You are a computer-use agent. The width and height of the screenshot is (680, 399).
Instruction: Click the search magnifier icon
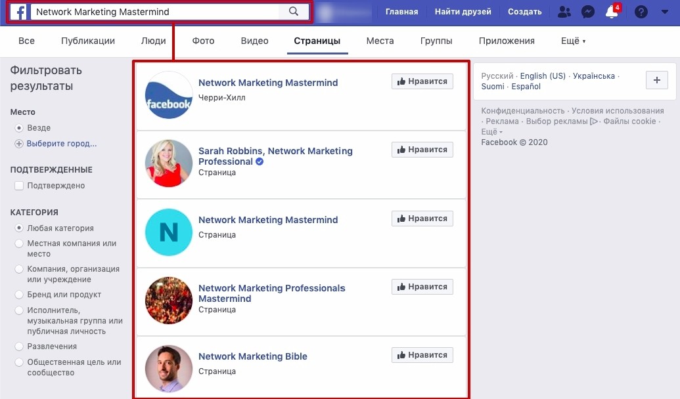[x=294, y=12]
